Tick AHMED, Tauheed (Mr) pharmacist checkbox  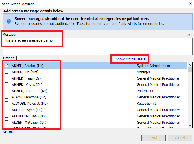tap(7, 91)
